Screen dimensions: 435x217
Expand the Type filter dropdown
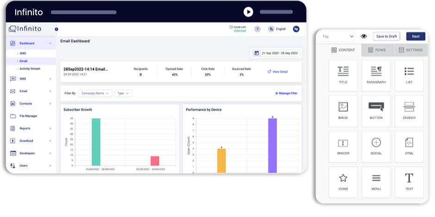[123, 93]
